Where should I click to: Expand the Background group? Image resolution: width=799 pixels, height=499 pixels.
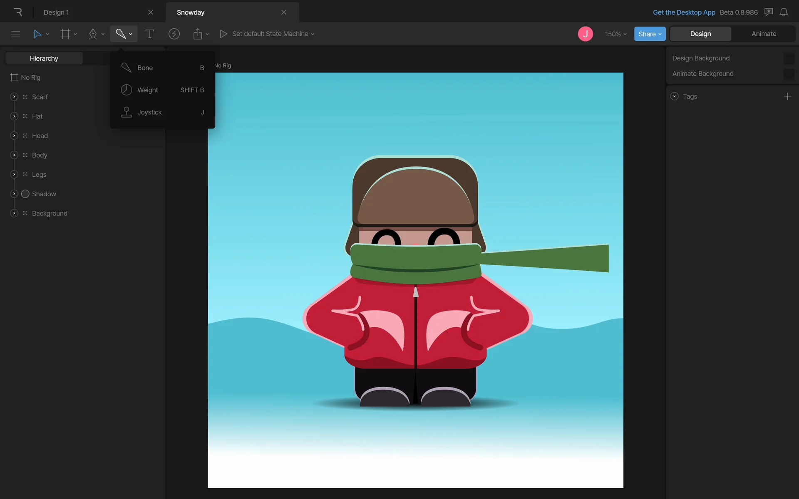pyautogui.click(x=14, y=213)
